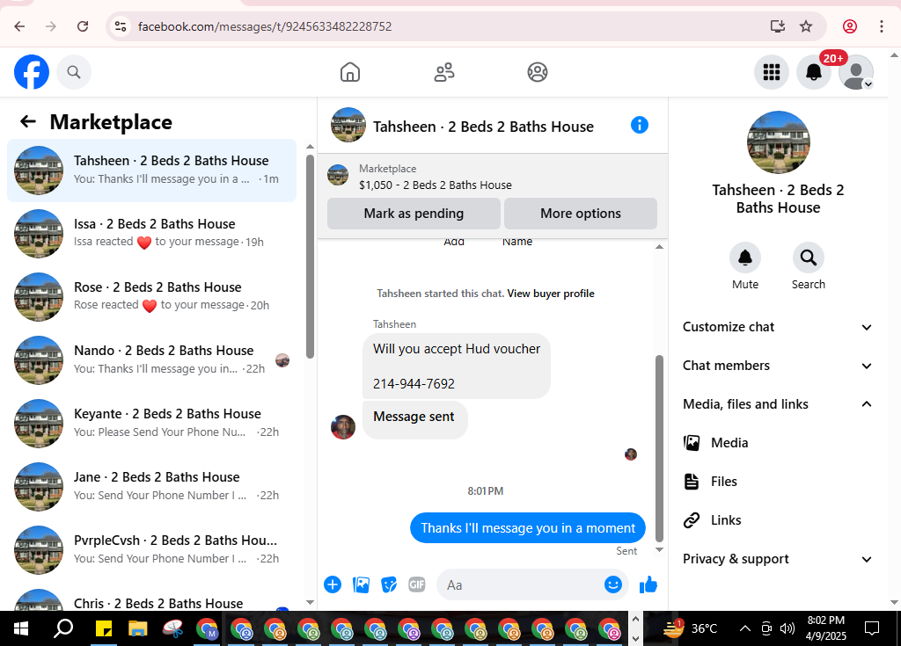Click the browser back arrow
901x646 pixels.
tap(19, 26)
